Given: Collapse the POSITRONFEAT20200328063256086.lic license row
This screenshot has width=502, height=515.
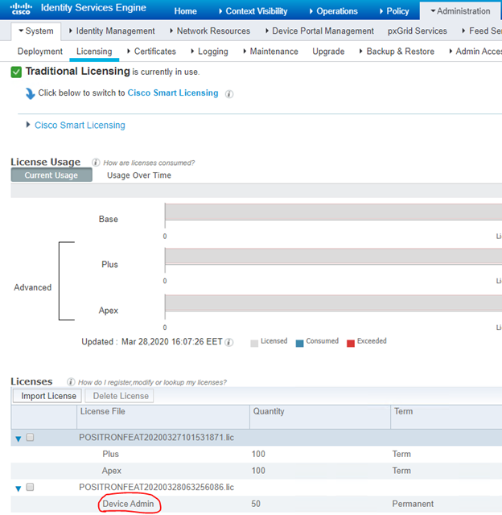Looking at the screenshot, I should 19,488.
